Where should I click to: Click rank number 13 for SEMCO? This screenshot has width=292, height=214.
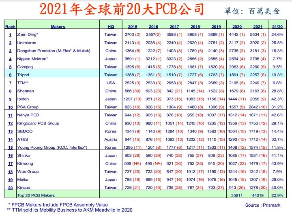click(x=10, y=132)
